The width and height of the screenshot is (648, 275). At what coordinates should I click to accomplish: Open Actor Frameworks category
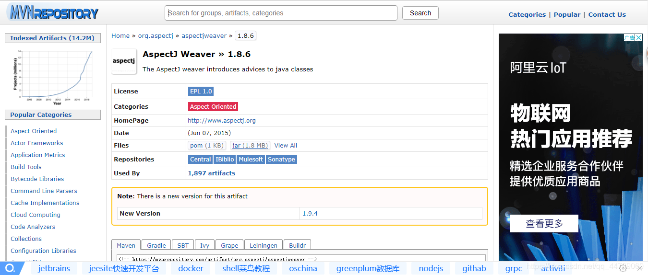(37, 143)
